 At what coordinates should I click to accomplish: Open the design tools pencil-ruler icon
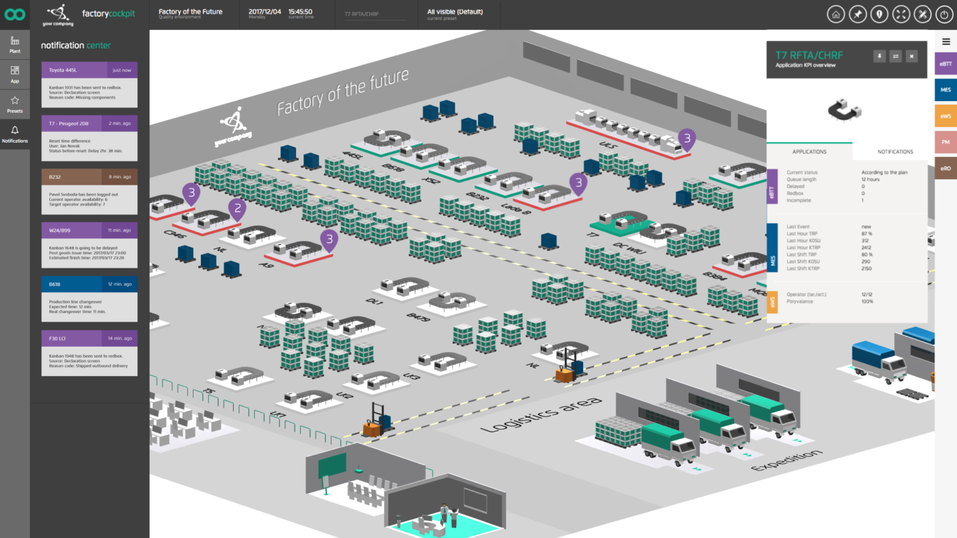coord(924,14)
